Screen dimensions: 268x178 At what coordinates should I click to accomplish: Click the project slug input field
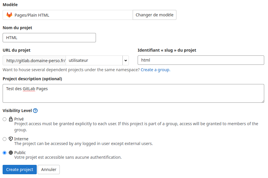pyautogui.click(x=201, y=60)
